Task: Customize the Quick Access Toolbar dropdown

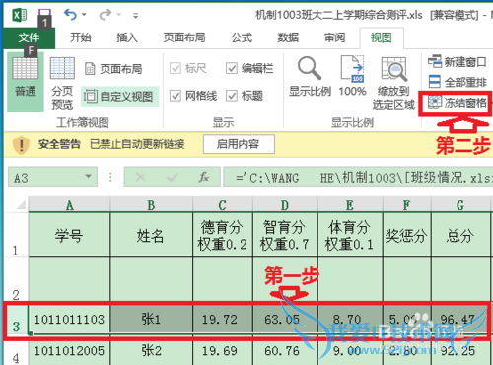Action: point(135,15)
